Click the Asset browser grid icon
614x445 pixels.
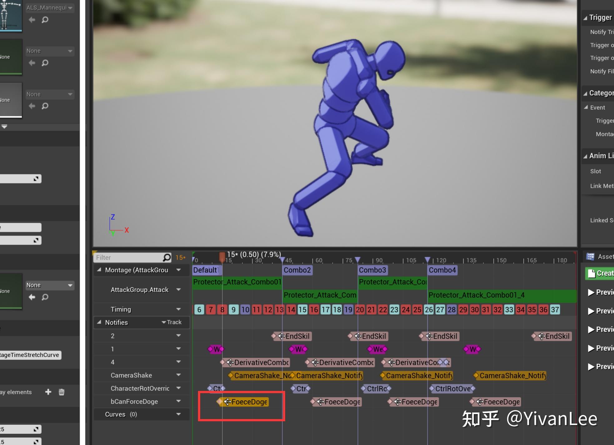(590, 257)
